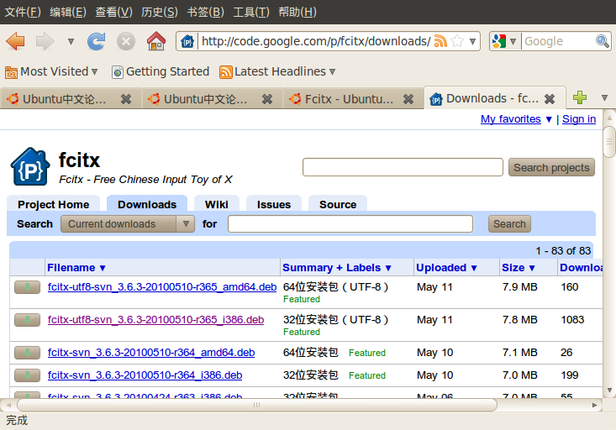Focus the Google search input field
The width and height of the screenshot is (616, 430).
click(558, 41)
